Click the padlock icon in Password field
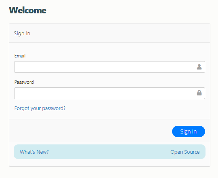Viewport: 218px width, 178px height. [199, 93]
